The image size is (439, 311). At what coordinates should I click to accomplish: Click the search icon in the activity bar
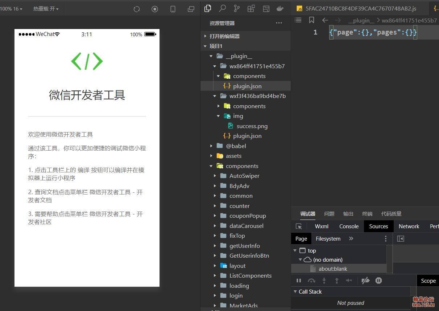click(222, 9)
